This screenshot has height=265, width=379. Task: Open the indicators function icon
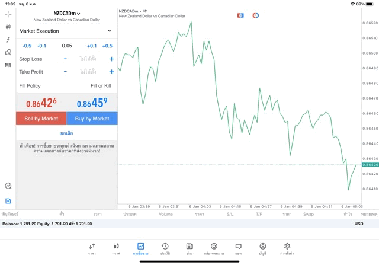pyautogui.click(x=8, y=40)
